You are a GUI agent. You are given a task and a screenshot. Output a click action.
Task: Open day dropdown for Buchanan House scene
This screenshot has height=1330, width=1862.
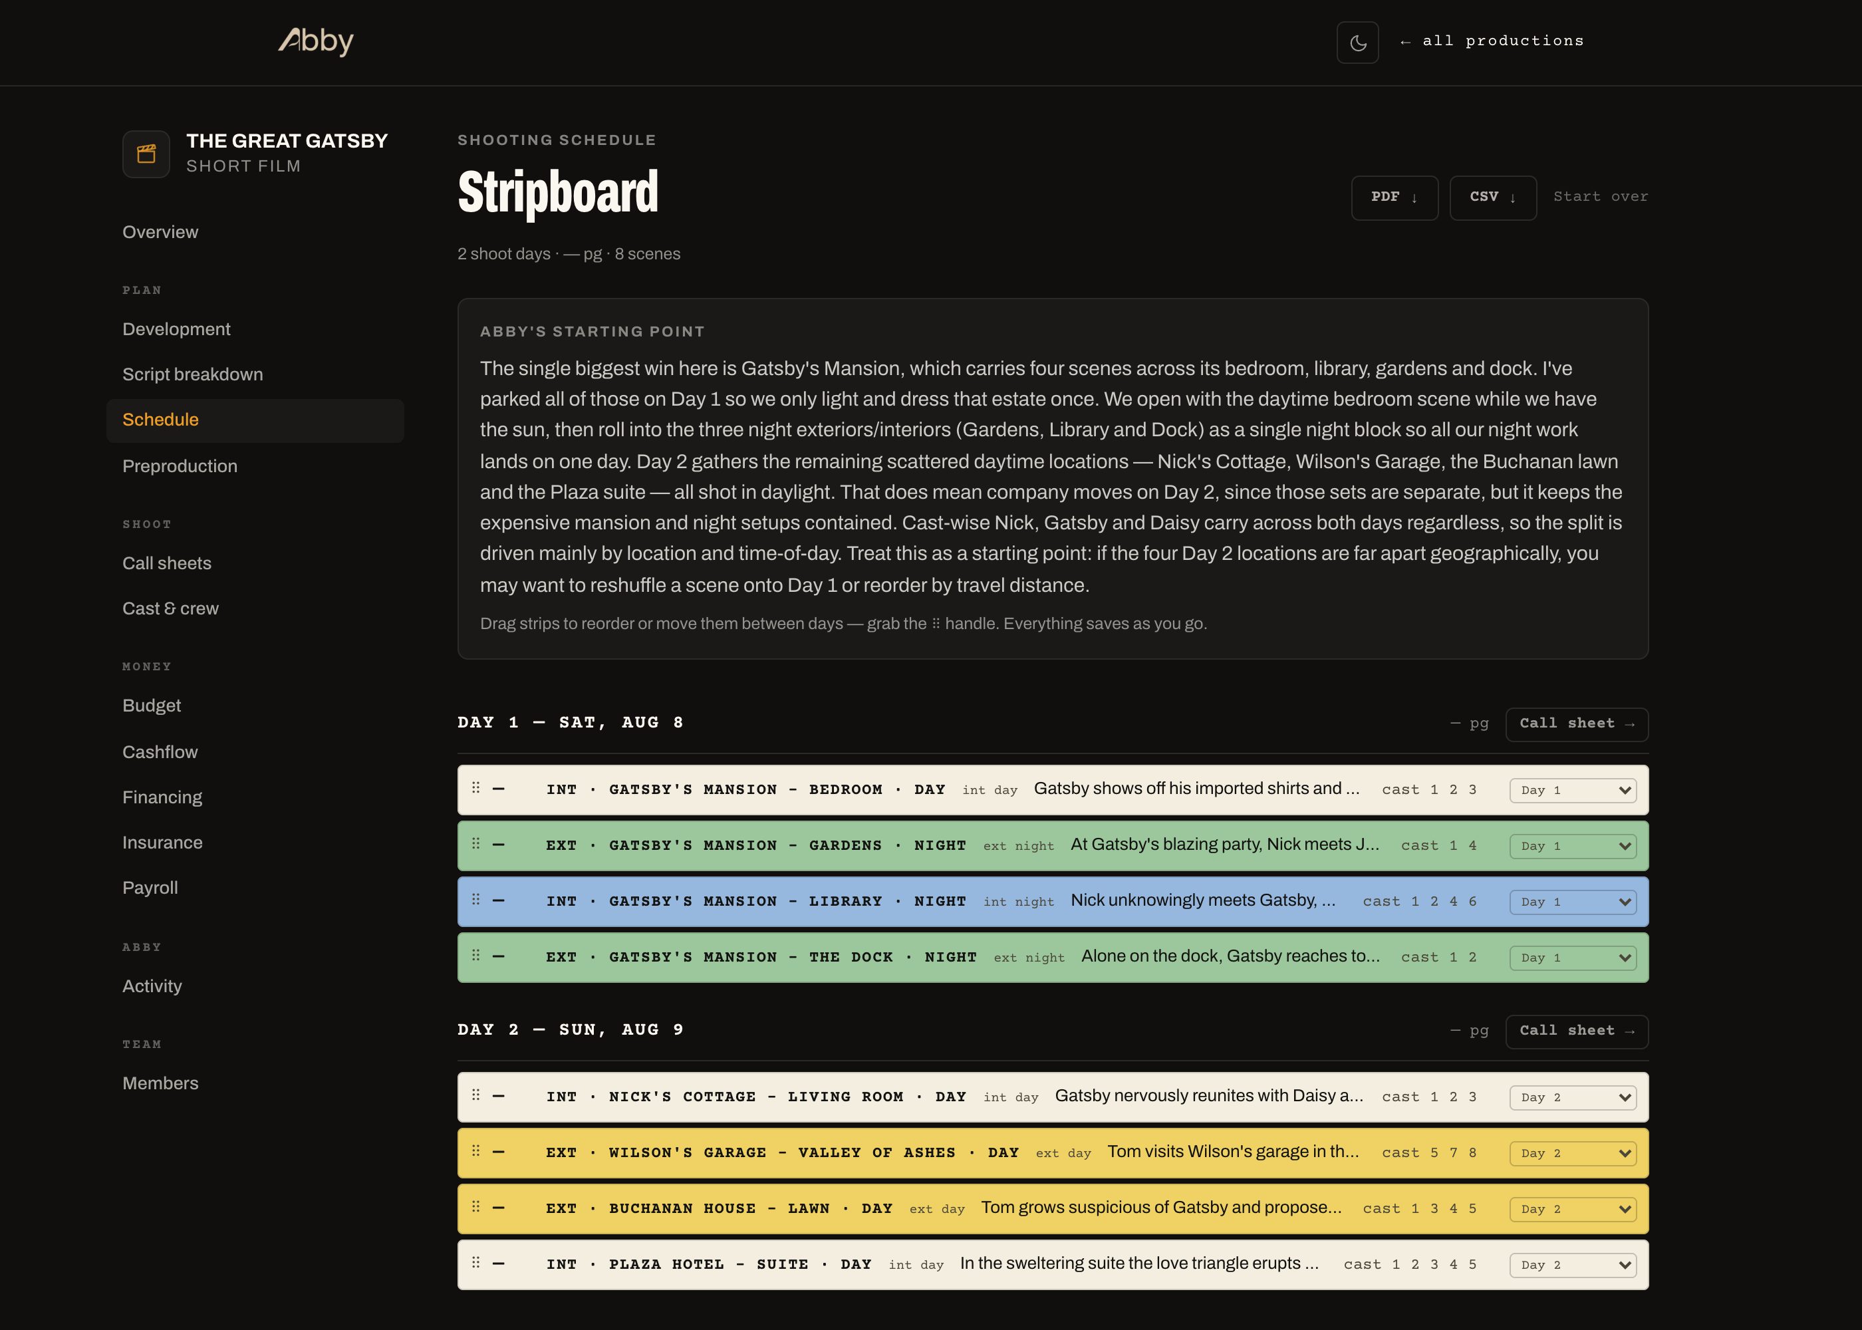pos(1573,1209)
